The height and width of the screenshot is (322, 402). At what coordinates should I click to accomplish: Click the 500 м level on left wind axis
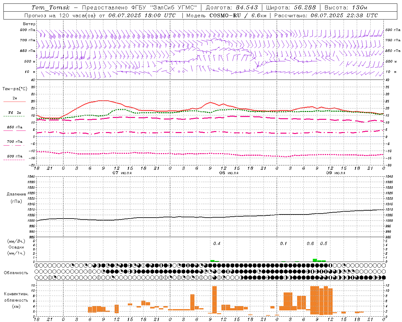tap(30, 62)
